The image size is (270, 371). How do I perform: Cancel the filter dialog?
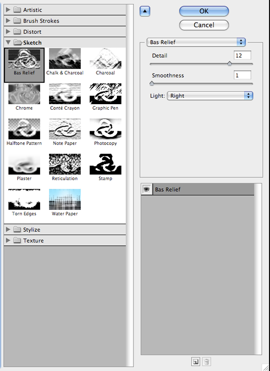tap(204, 25)
